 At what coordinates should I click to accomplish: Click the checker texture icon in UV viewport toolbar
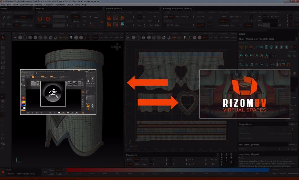(154, 38)
